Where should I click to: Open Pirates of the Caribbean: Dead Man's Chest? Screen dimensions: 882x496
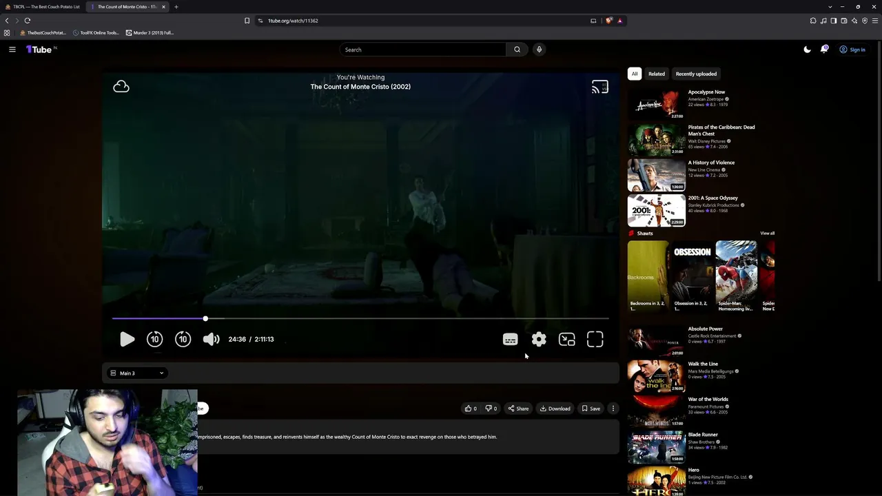click(x=721, y=130)
